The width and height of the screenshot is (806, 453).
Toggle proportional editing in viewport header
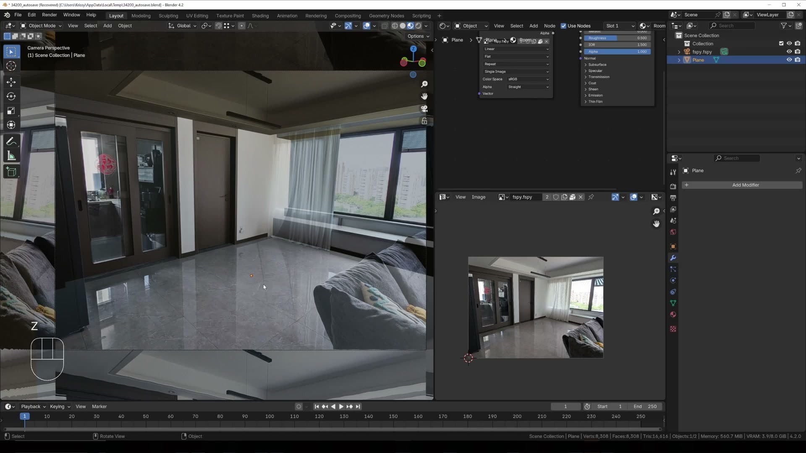point(241,26)
